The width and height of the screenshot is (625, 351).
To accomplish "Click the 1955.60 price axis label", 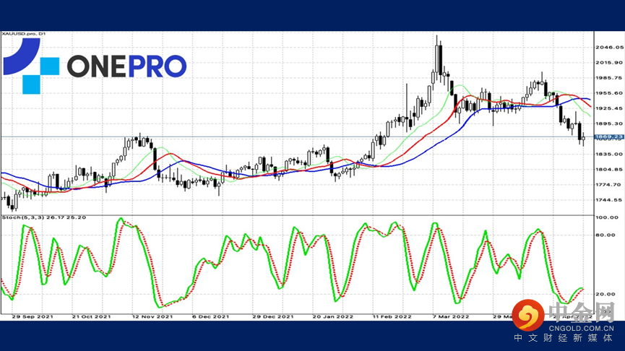I will coord(609,93).
